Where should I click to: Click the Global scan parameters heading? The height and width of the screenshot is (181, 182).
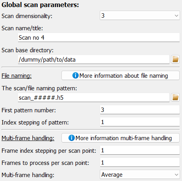(40, 5)
